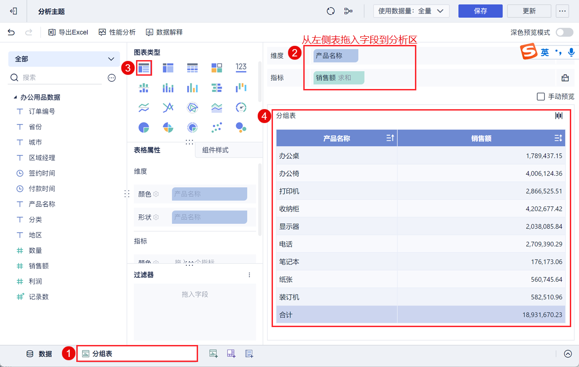Image resolution: width=579 pixels, height=367 pixels.
Task: Pick the partitioned line chart type
Action: [144, 107]
